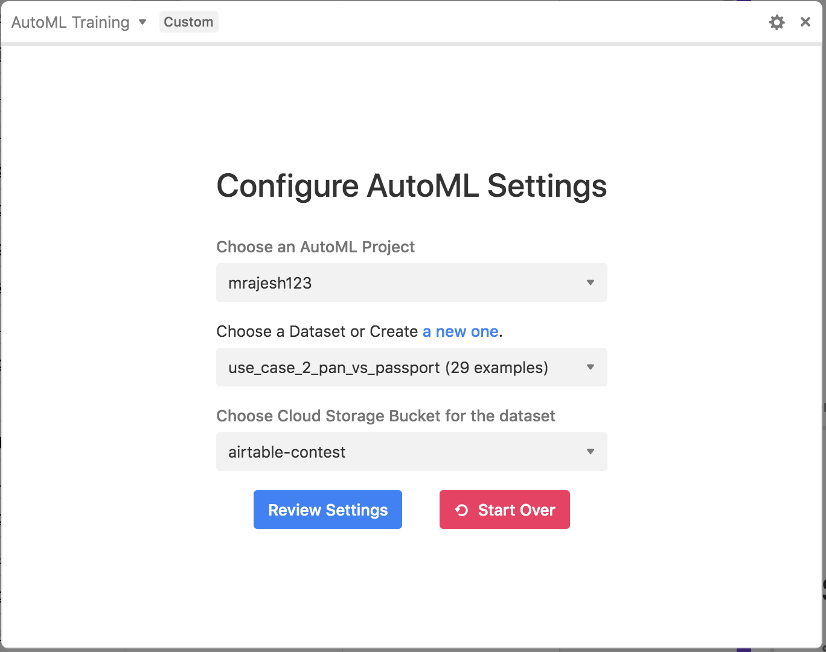826x652 pixels.
Task: Open the block settings gear icon
Action: (x=776, y=22)
